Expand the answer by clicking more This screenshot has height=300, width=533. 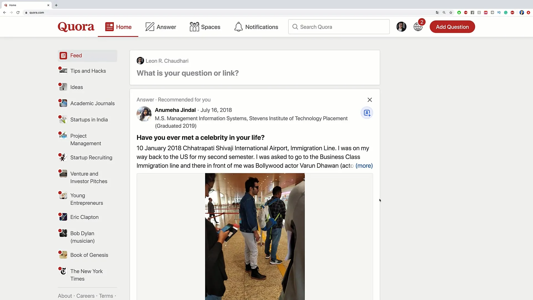[364, 166]
